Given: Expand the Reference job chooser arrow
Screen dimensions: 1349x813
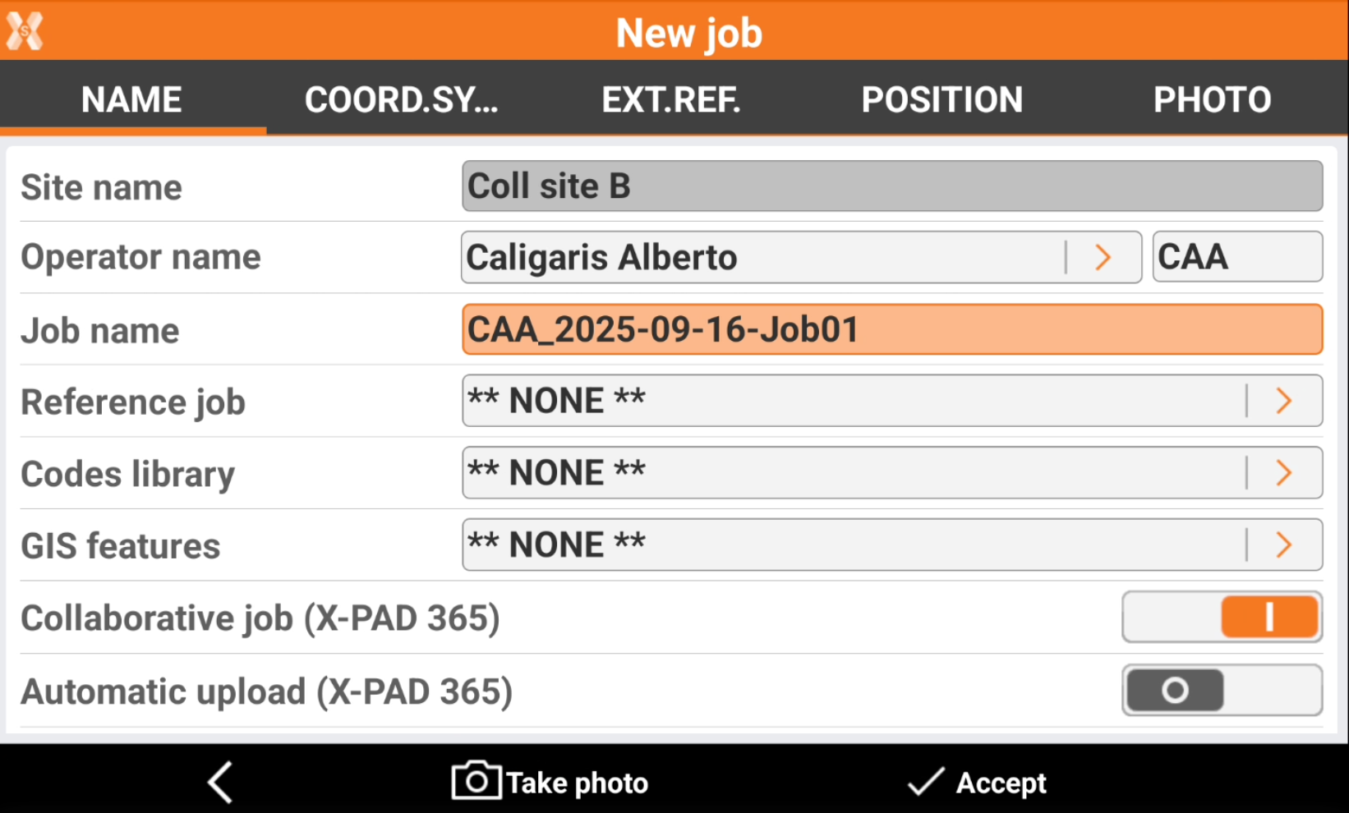Looking at the screenshot, I should pyautogui.click(x=1283, y=402).
